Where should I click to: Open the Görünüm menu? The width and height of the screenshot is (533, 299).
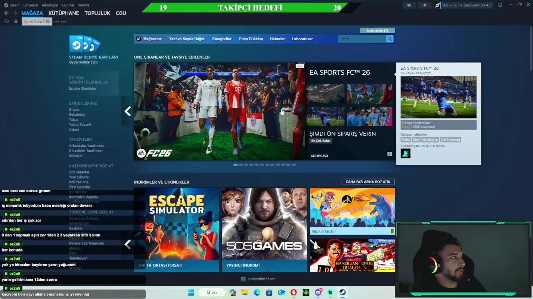coord(30,5)
